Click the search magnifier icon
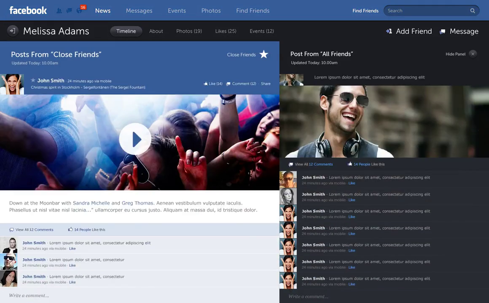This screenshot has width=489, height=303. (x=473, y=11)
